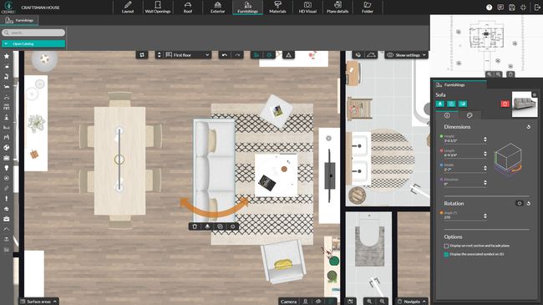Click the first teal action button under Sofa
The height and width of the screenshot is (305, 543).
pyautogui.click(x=439, y=104)
